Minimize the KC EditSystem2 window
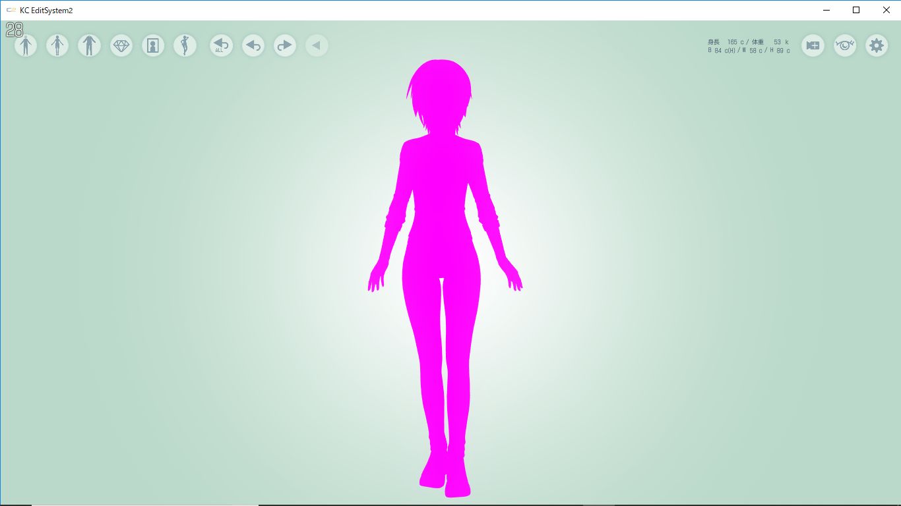Image resolution: width=901 pixels, height=506 pixels. pyautogui.click(x=826, y=10)
